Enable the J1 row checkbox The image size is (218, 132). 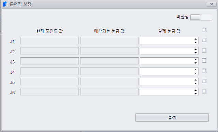[x=204, y=40]
